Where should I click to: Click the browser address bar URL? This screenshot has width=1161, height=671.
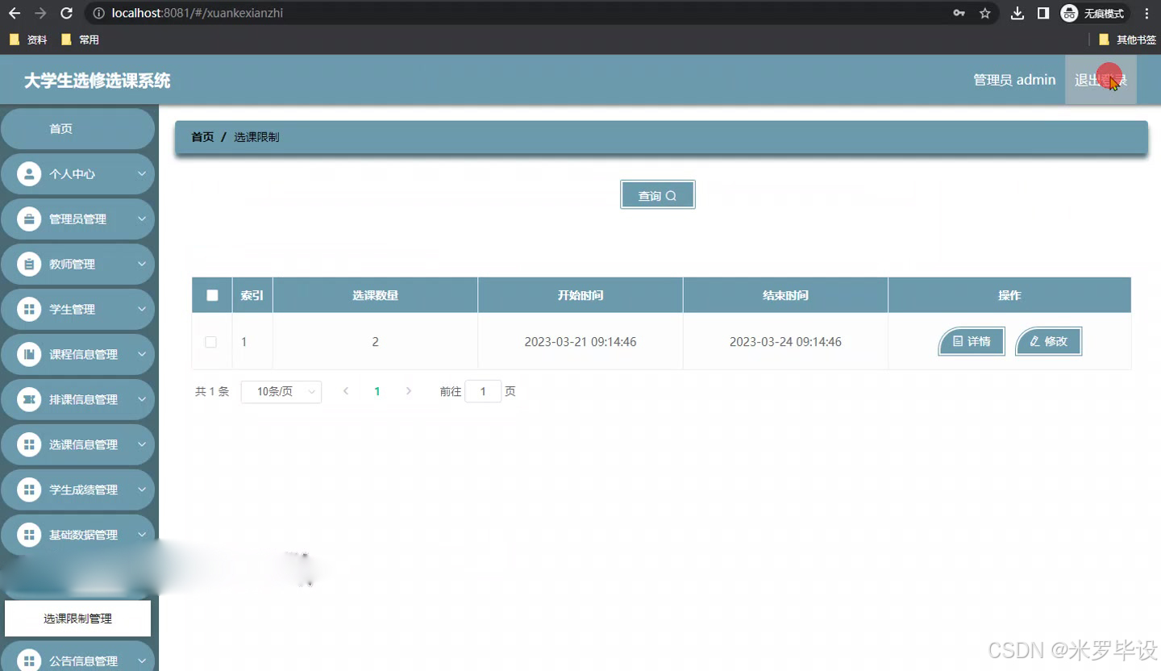click(198, 13)
